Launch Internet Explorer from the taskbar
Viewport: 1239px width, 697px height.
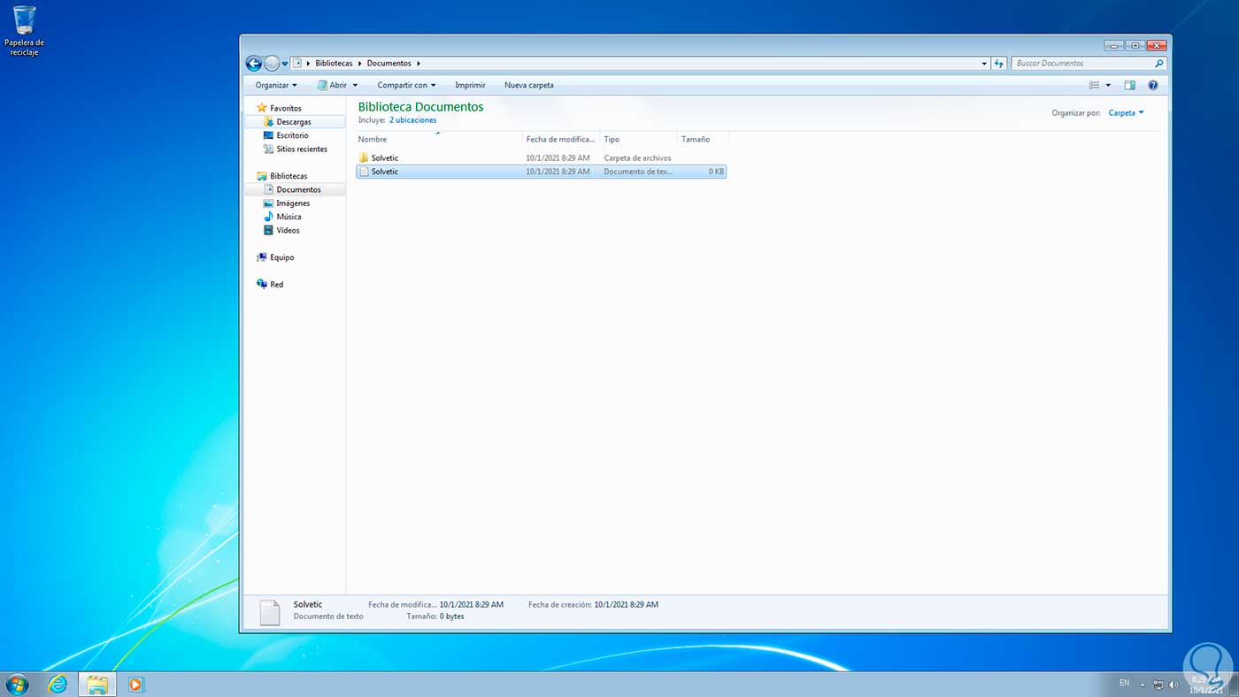(x=58, y=684)
